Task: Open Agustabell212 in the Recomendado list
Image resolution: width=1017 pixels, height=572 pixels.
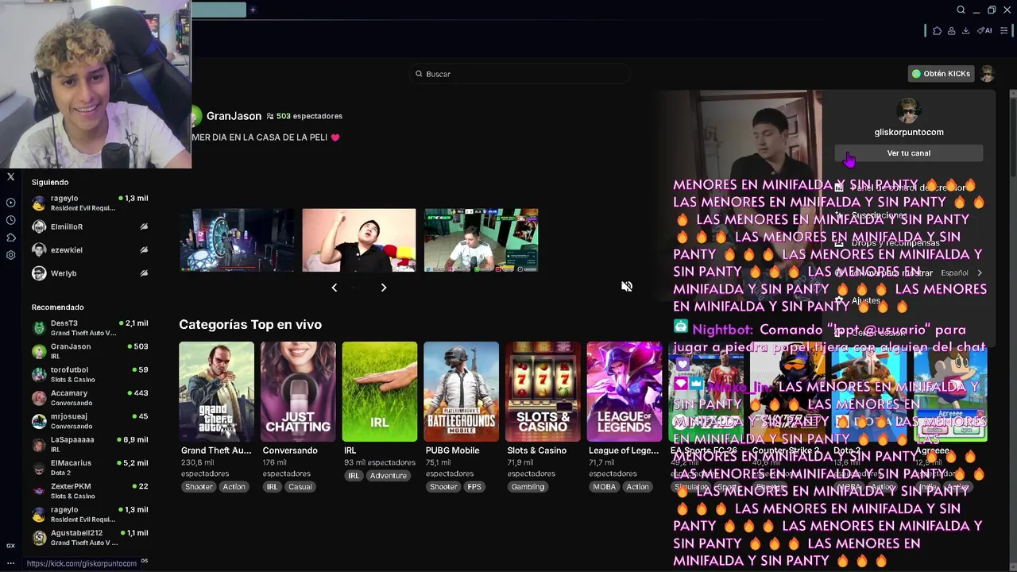Action: pos(90,538)
